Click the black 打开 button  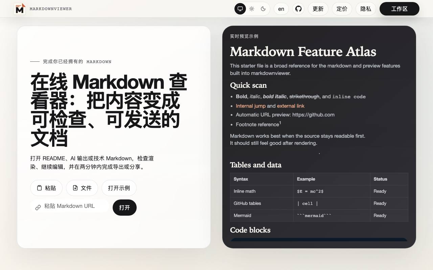point(124,208)
